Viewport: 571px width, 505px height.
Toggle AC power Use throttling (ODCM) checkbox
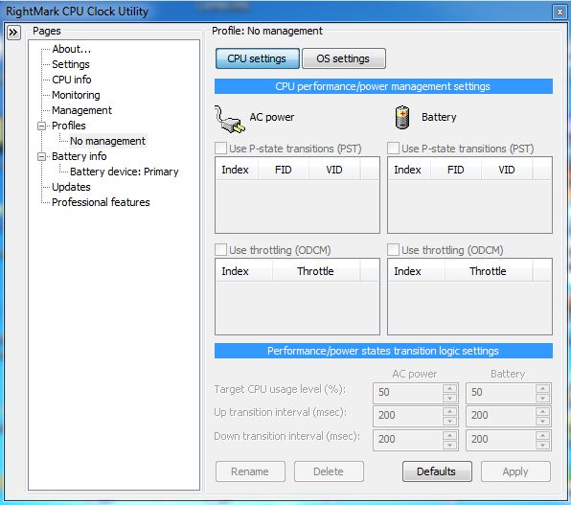220,249
